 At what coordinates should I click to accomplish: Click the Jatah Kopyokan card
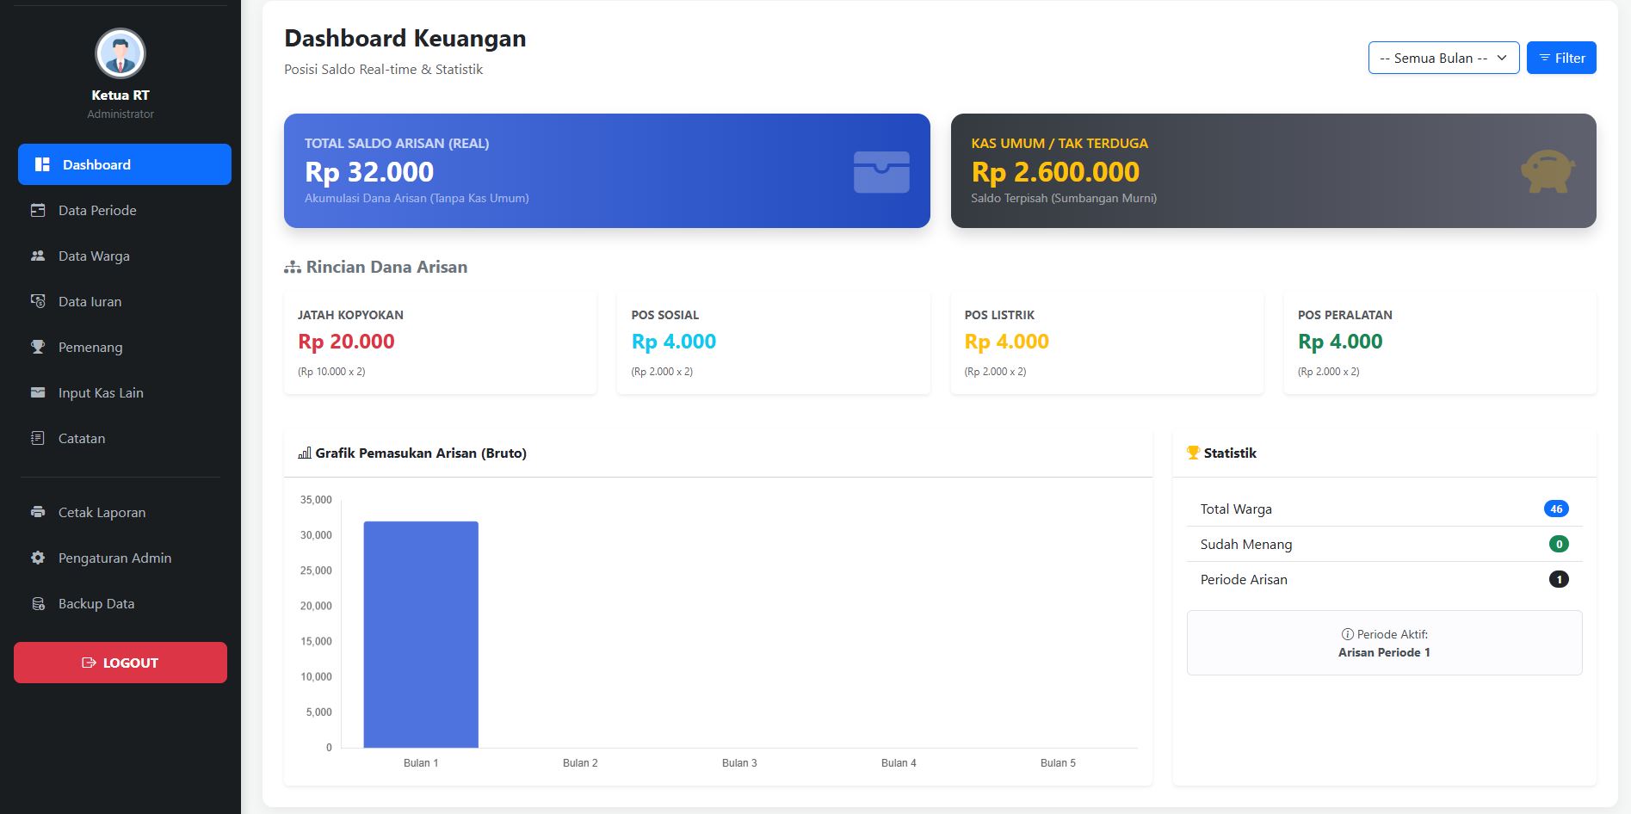440,342
